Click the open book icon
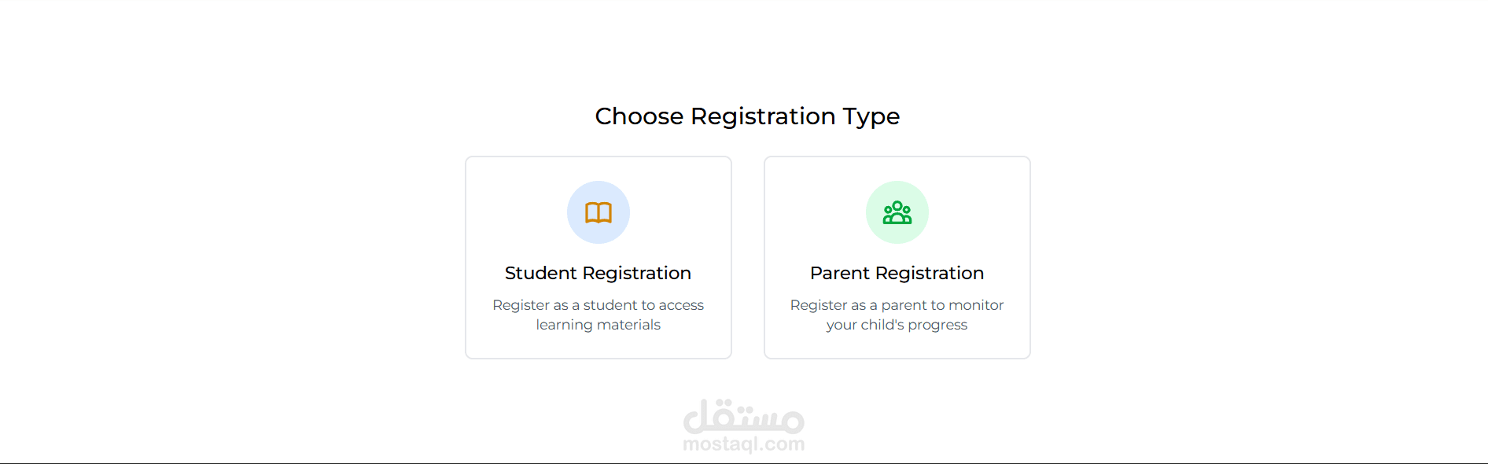Image resolution: width=1488 pixels, height=464 pixels. point(598,212)
